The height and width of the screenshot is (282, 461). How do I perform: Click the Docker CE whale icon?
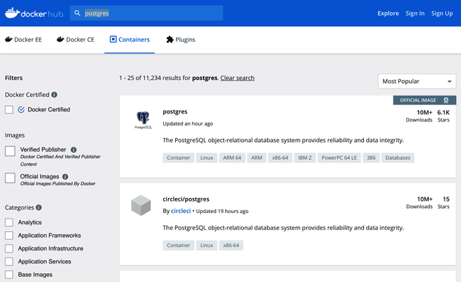coord(60,39)
